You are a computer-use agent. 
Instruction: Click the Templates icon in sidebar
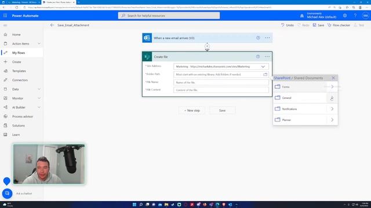click(x=5, y=71)
